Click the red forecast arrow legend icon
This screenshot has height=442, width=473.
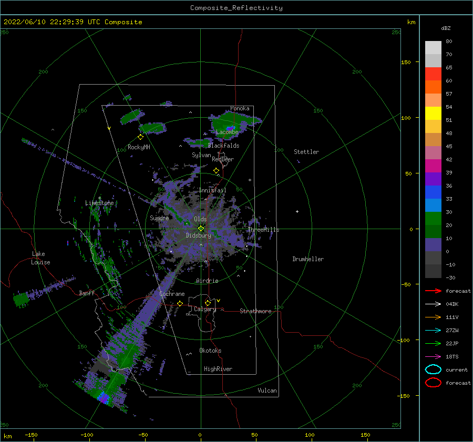(x=433, y=291)
